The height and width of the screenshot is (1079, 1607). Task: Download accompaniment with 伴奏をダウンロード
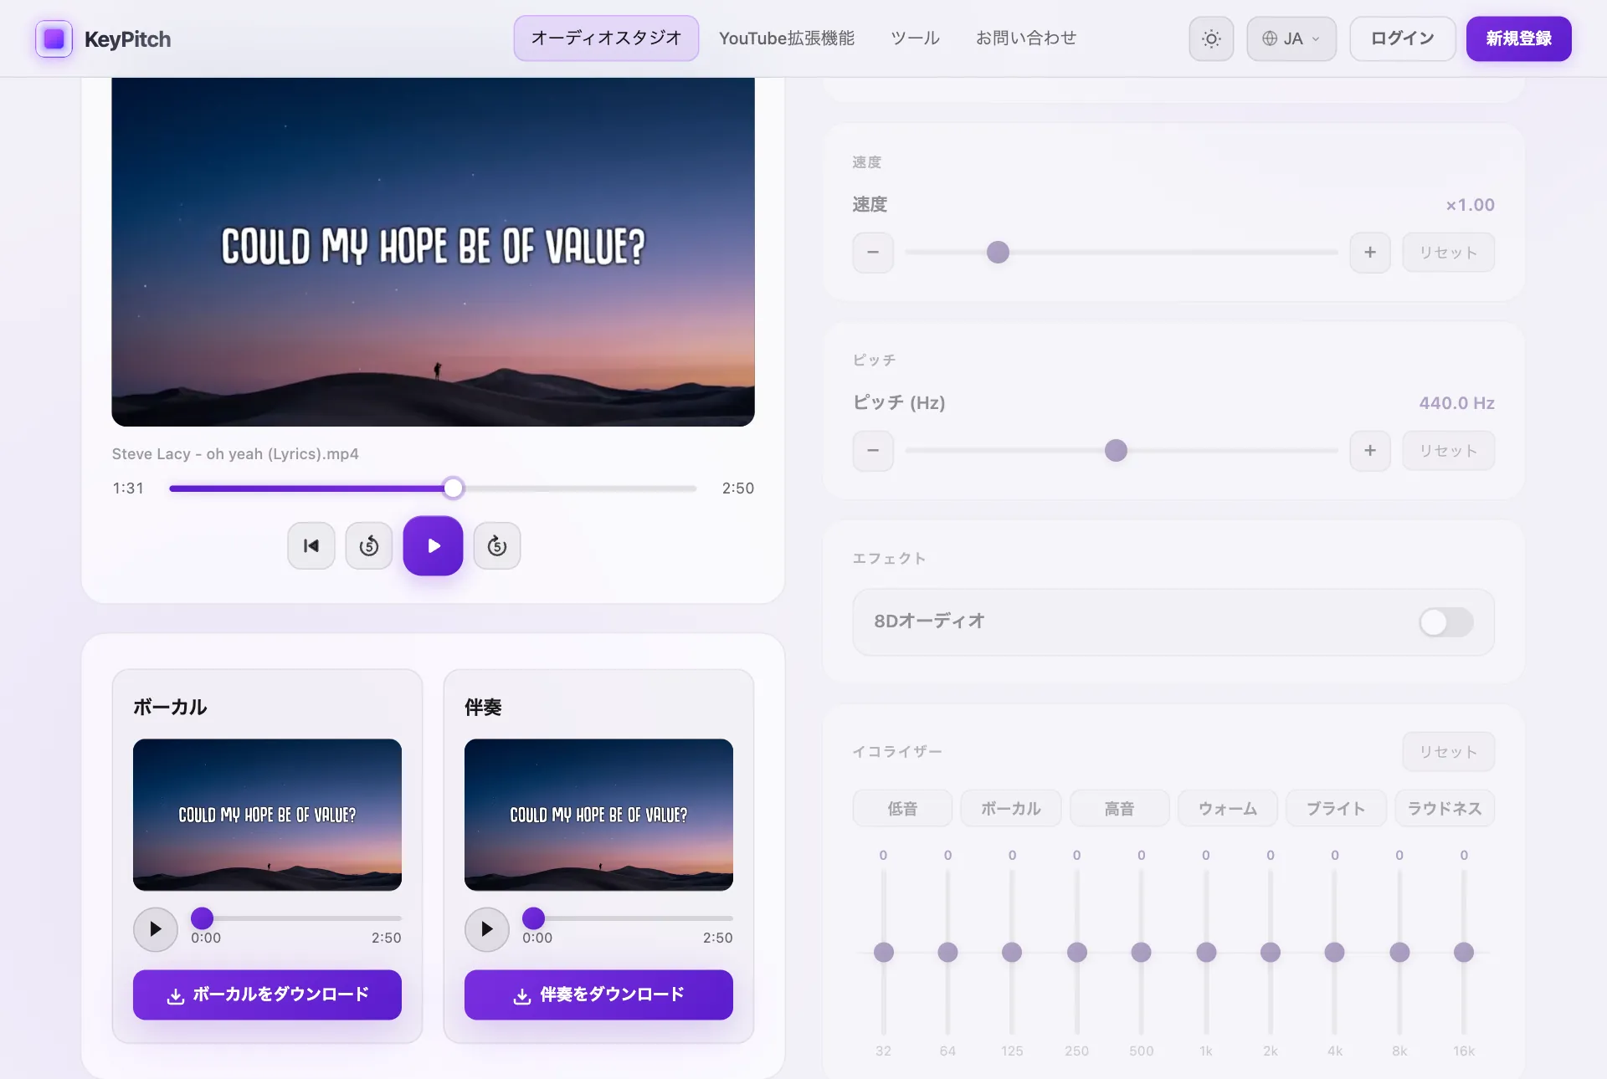pos(598,995)
